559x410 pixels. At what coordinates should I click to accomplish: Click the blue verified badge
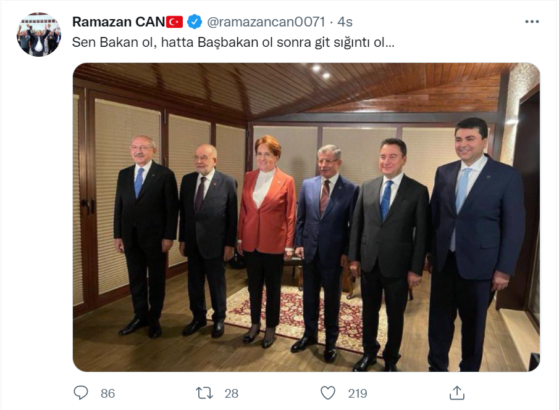tap(195, 22)
